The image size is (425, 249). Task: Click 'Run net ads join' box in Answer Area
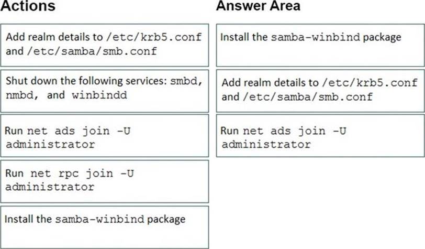319,137
